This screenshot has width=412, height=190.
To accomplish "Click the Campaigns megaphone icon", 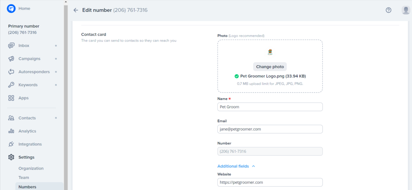I will pos(11,59).
